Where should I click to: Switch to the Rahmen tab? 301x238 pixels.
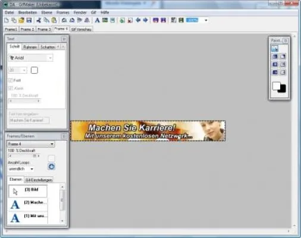point(30,47)
